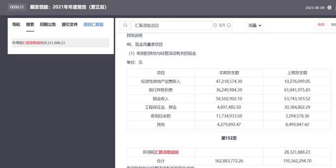Click the globe icon near the date
The height and width of the screenshot is (168, 336).
[330, 8]
